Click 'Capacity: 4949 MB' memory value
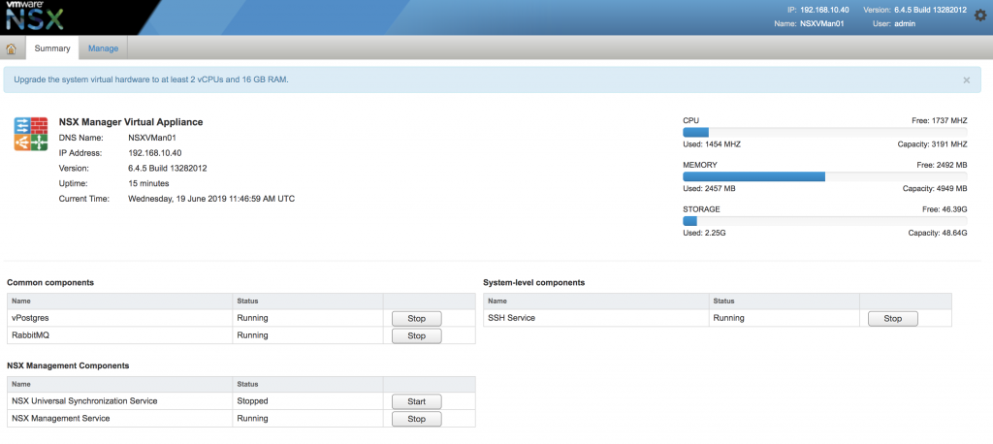 pyautogui.click(x=935, y=189)
